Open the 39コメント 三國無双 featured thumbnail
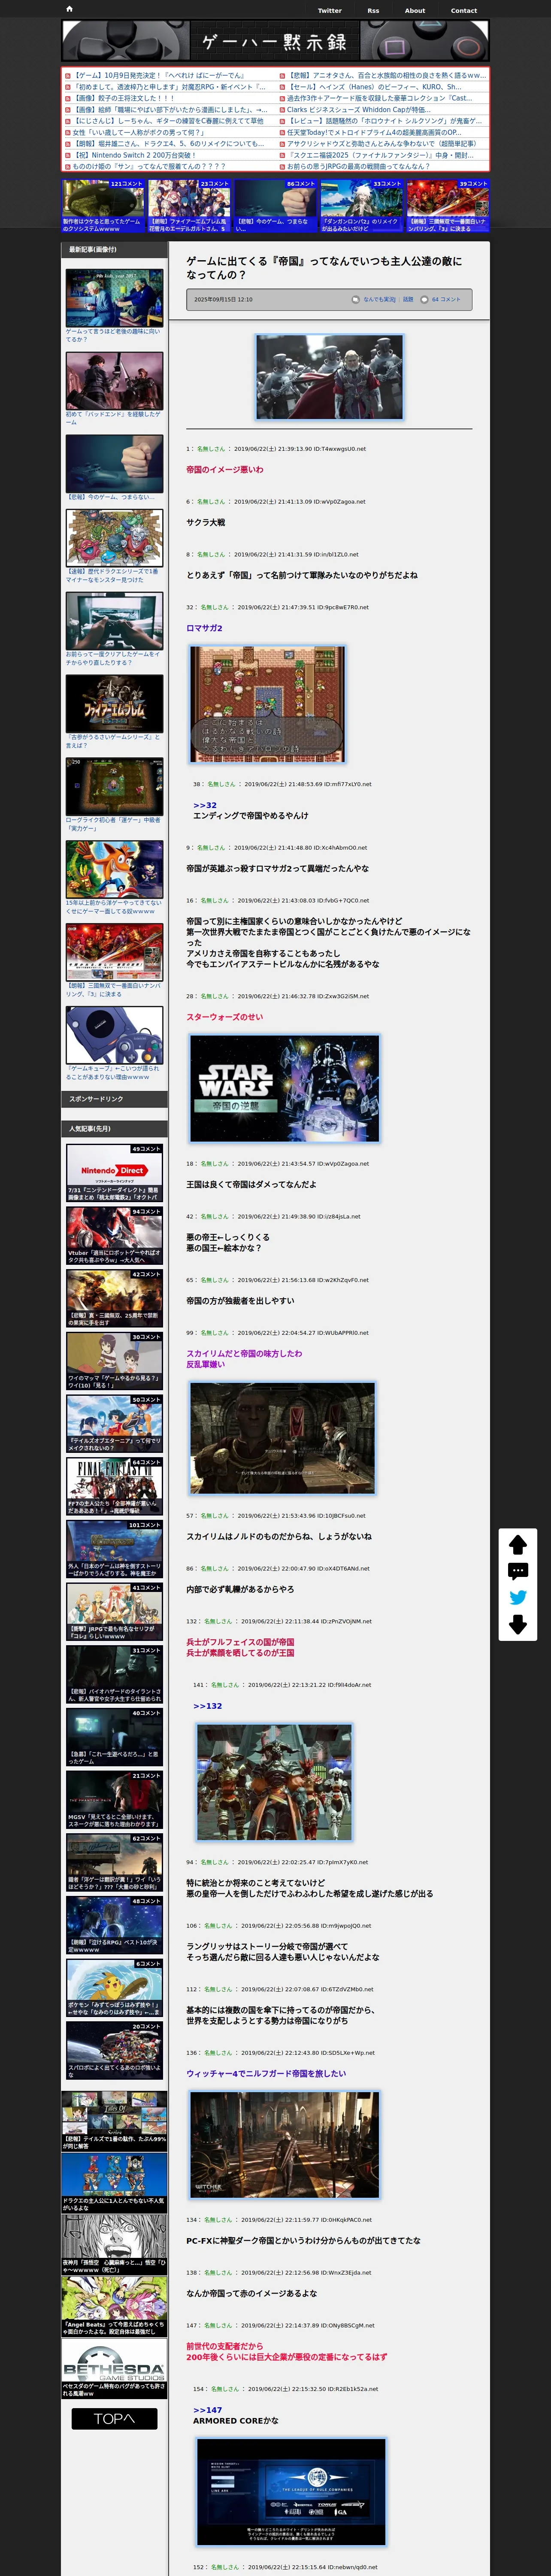This screenshot has width=551, height=2576. 447,206
